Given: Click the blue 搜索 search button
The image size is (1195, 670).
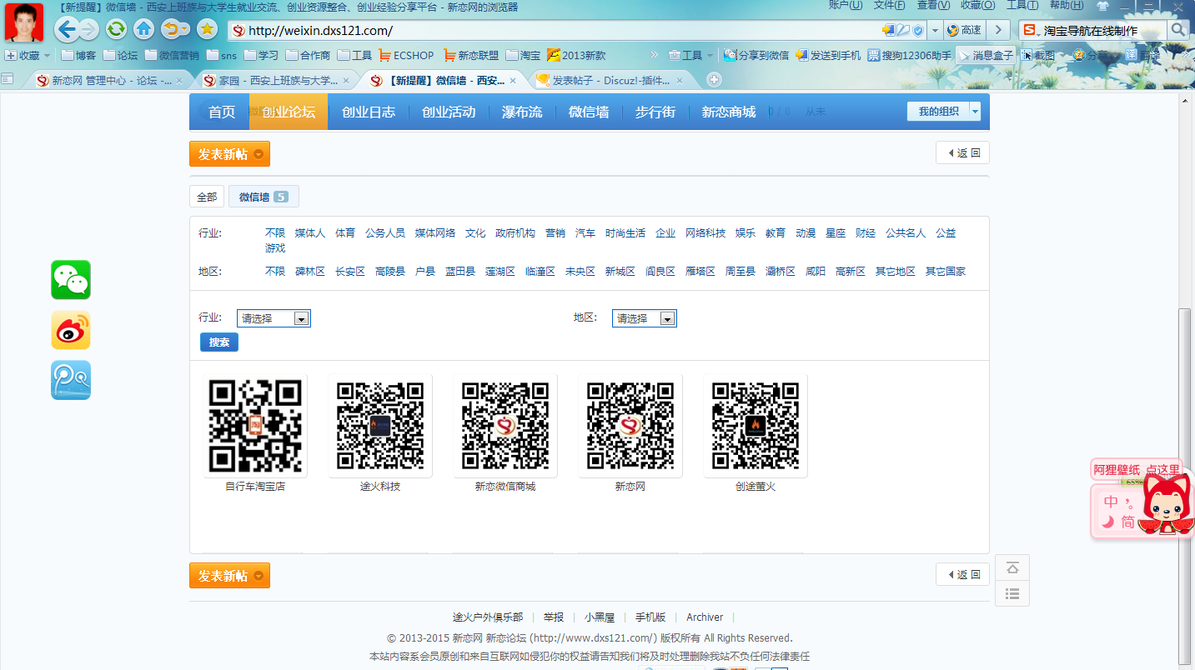Looking at the screenshot, I should coord(218,342).
